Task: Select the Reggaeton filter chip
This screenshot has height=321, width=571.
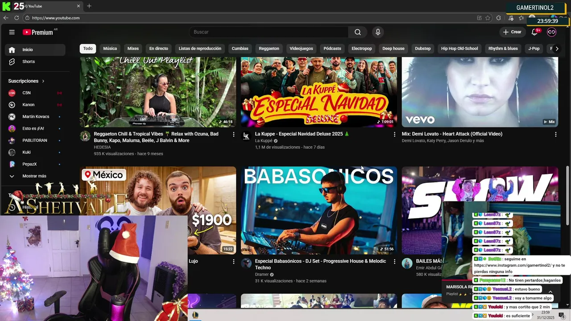Action: pyautogui.click(x=269, y=49)
